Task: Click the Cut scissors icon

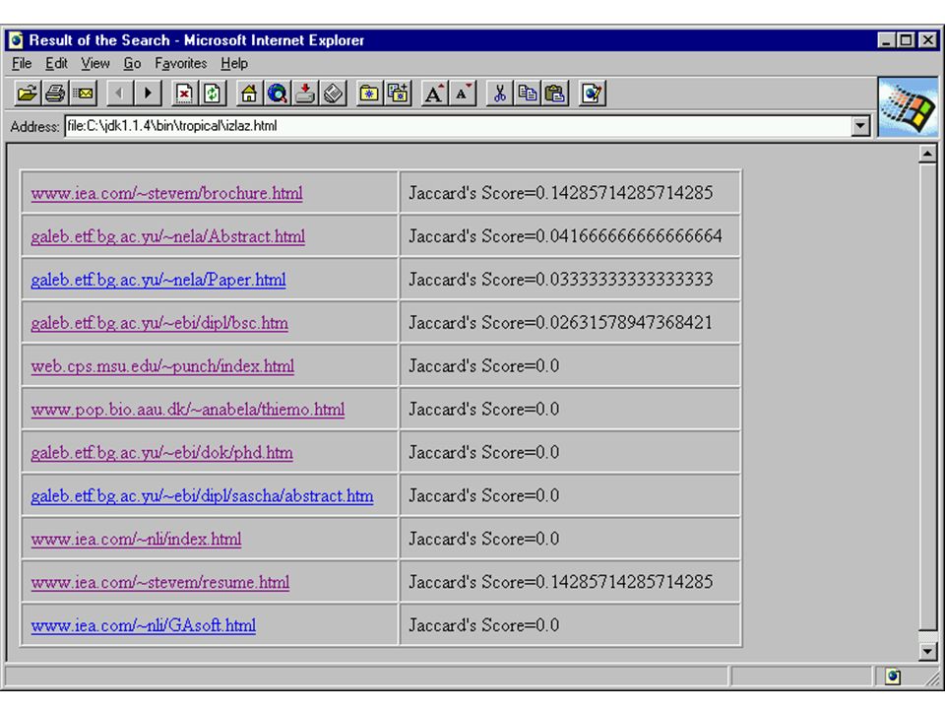Action: point(499,94)
